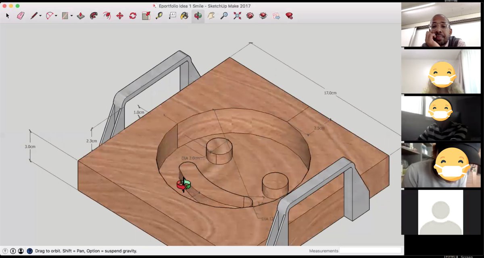Select video of participant in striped shirt
The height and width of the screenshot is (258, 484).
(x=441, y=118)
